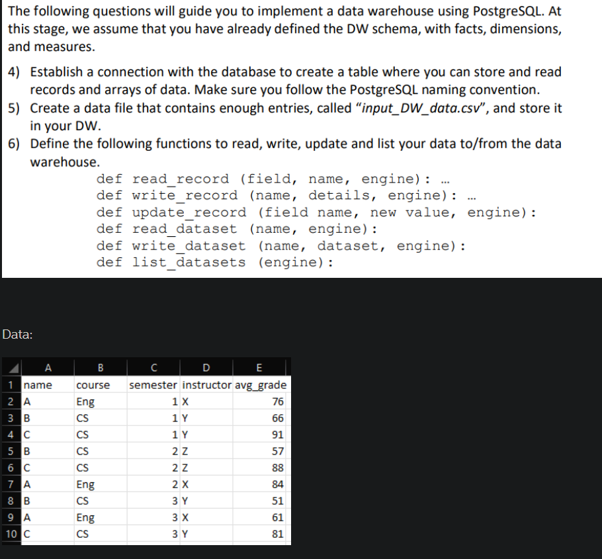Select column header B

click(100, 368)
